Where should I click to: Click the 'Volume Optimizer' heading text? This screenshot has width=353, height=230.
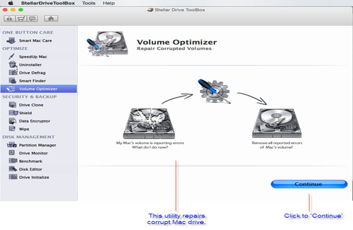pos(177,42)
